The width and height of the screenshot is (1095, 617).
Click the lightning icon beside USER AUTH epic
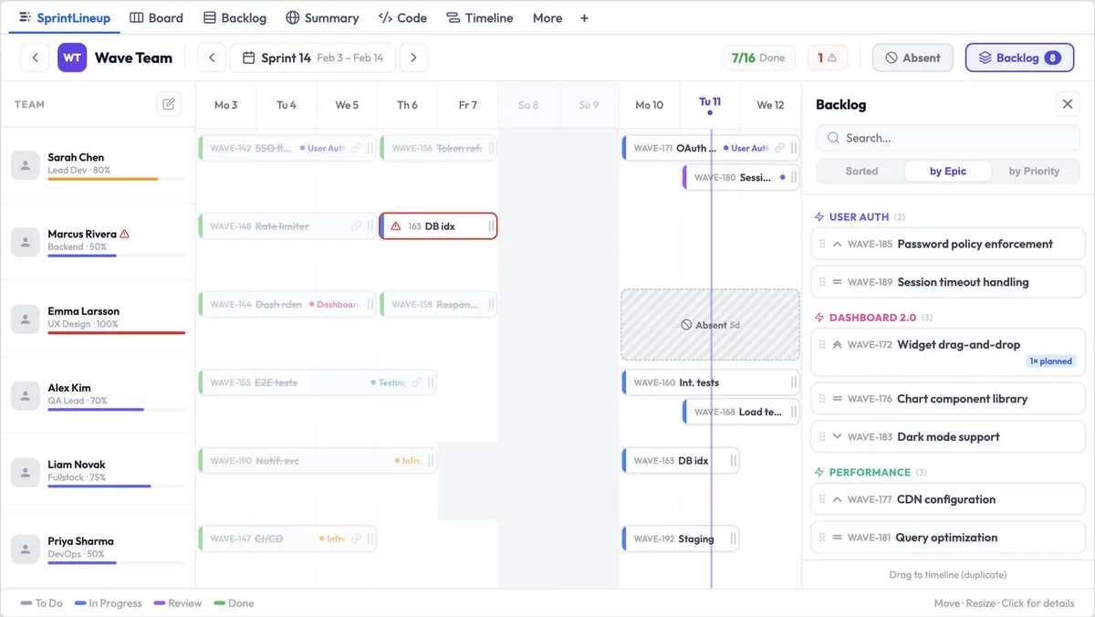819,217
